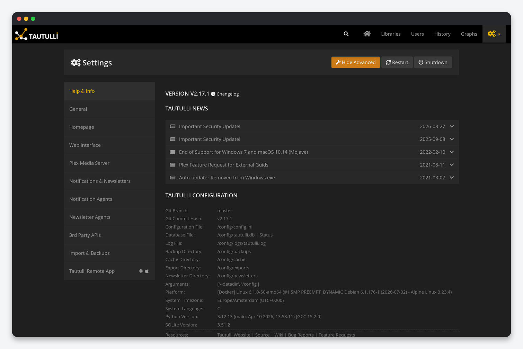523x349 pixels.
Task: Select Plex Media Server settings tab
Action: (109, 163)
